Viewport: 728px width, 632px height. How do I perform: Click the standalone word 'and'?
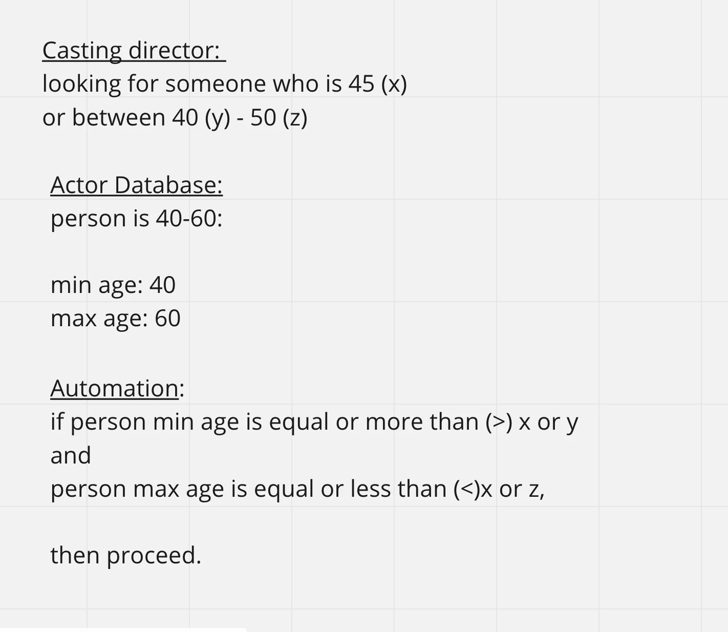pyautogui.click(x=71, y=455)
